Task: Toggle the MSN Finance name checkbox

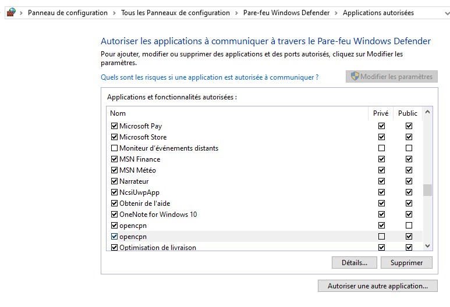Action: tap(114, 159)
